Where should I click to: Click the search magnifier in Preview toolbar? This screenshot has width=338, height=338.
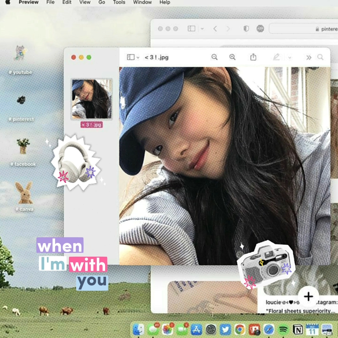[320, 57]
